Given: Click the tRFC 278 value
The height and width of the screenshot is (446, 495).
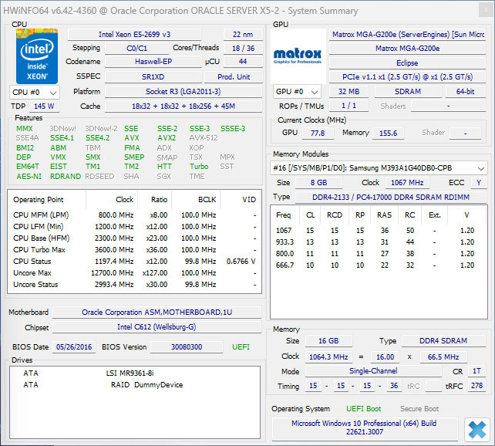Looking at the screenshot, I should 476,386.
